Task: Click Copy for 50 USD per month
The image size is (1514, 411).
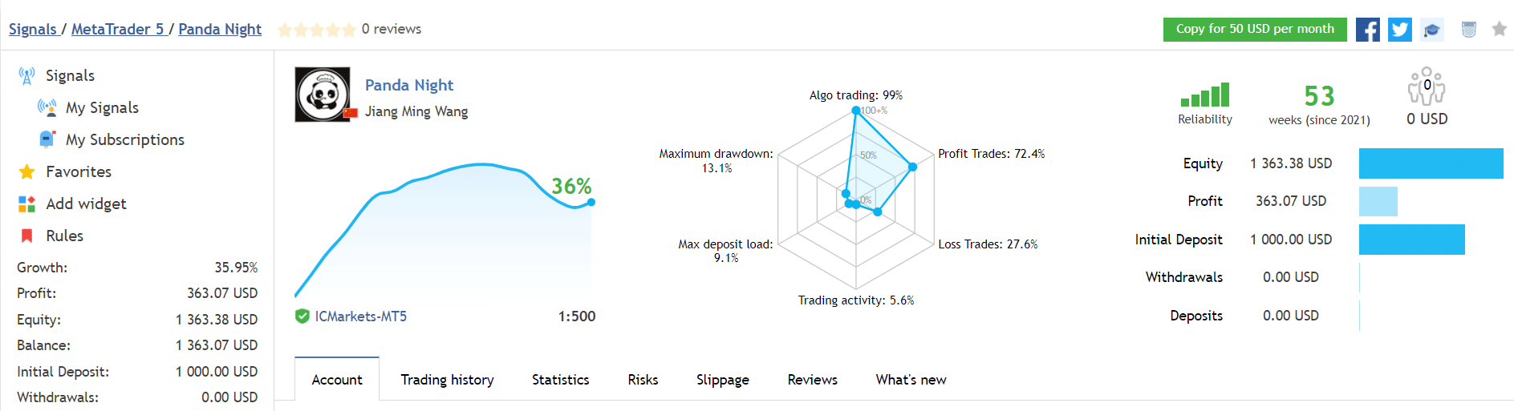Action: [1254, 30]
